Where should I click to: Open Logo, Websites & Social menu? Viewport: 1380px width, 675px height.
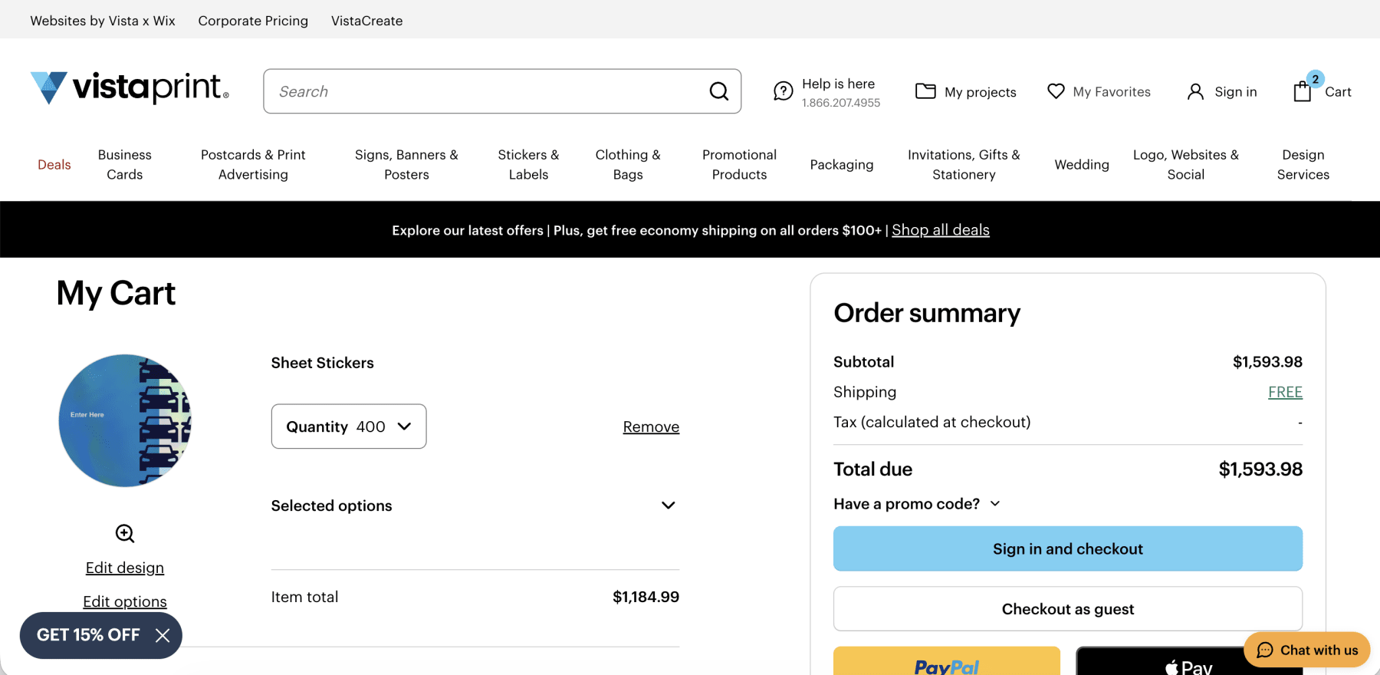pyautogui.click(x=1186, y=164)
